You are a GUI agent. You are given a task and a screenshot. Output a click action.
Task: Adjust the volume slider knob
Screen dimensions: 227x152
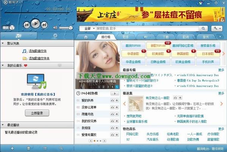coord(71,28)
